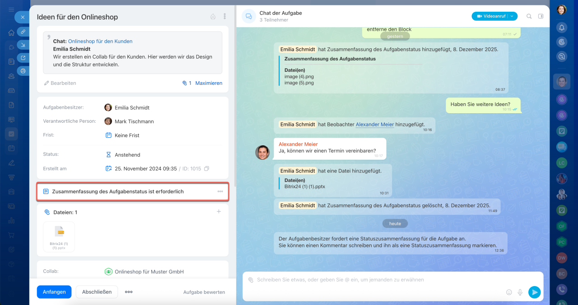Open the bar chart analytics sidebar icon
The width and height of the screenshot is (578, 305).
click(x=11, y=221)
